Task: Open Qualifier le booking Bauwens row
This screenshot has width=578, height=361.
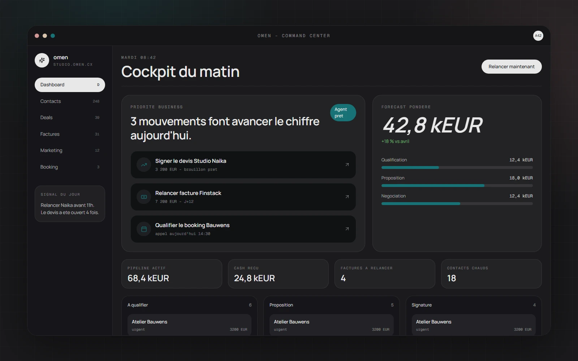Action: tap(243, 229)
